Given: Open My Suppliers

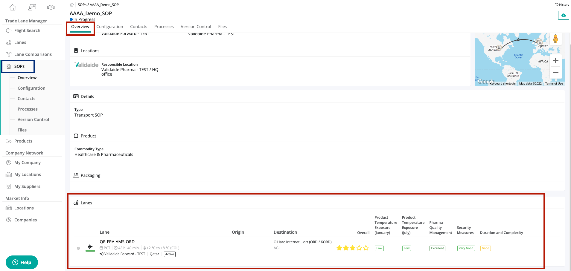Looking at the screenshot, I should (x=27, y=186).
